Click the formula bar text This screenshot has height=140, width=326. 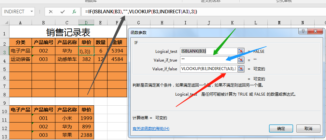click(x=141, y=12)
